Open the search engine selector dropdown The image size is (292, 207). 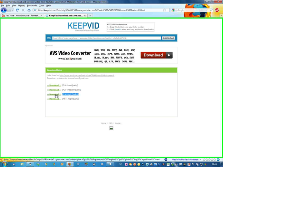(174, 10)
